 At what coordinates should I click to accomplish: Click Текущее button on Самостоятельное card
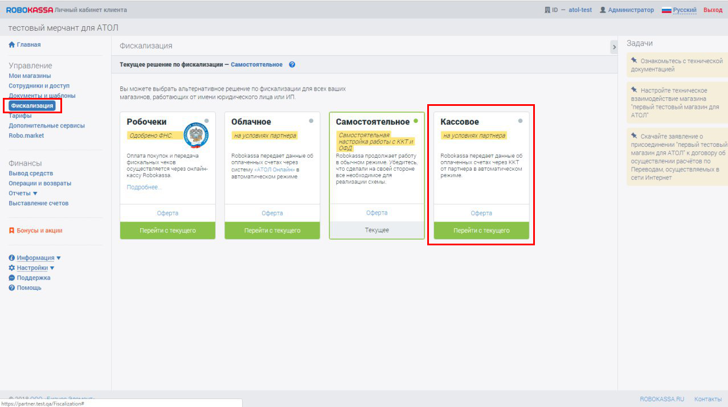coord(377,230)
